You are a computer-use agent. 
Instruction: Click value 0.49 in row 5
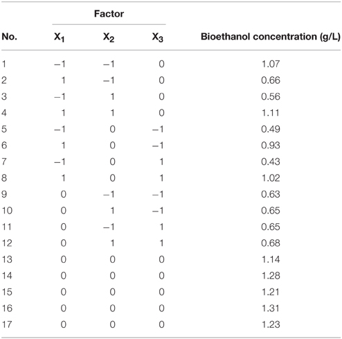(271, 129)
